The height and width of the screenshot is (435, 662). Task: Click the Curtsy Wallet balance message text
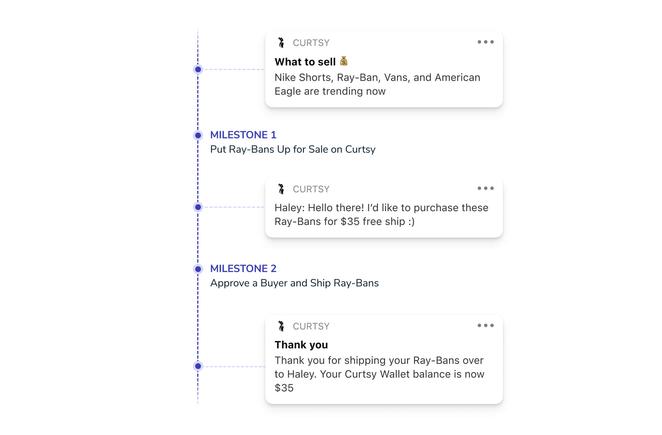click(379, 374)
